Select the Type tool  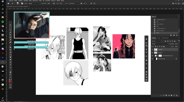(11, 65)
